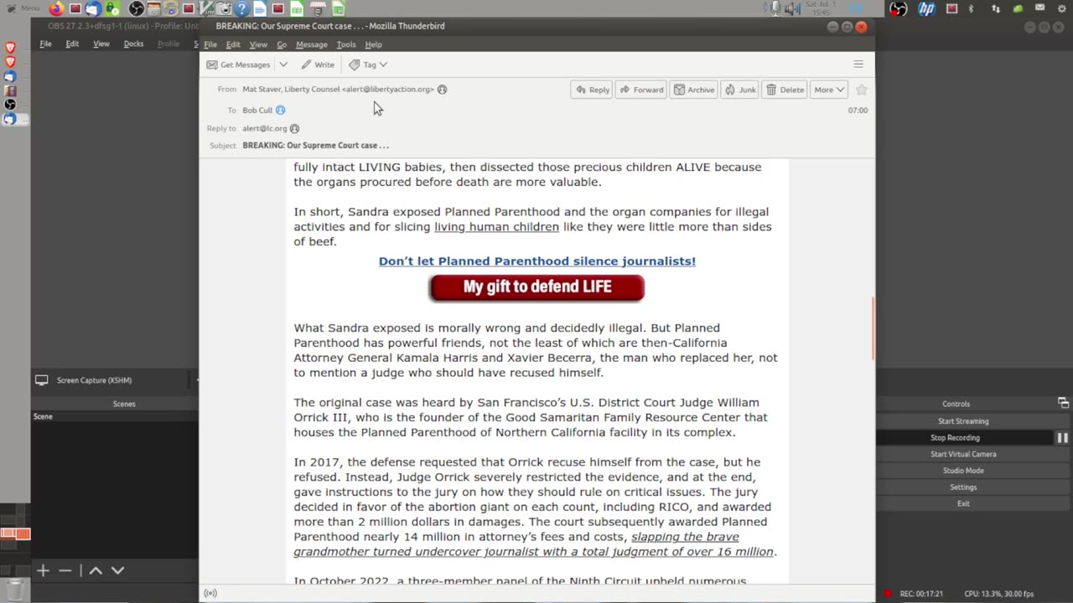Open Thunderbird's File menu
Viewport: 1073px width, 603px height.
[210, 44]
